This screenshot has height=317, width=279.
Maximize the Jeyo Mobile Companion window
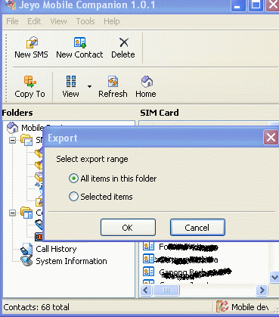[256, 5]
